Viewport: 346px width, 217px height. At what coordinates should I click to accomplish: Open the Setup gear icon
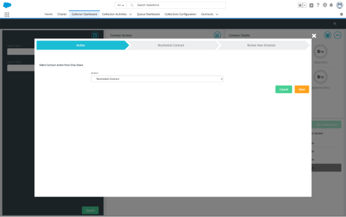(325, 5)
